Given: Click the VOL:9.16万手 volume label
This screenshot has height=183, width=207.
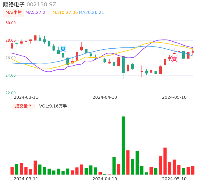Looking at the screenshot, I should point(53,106).
